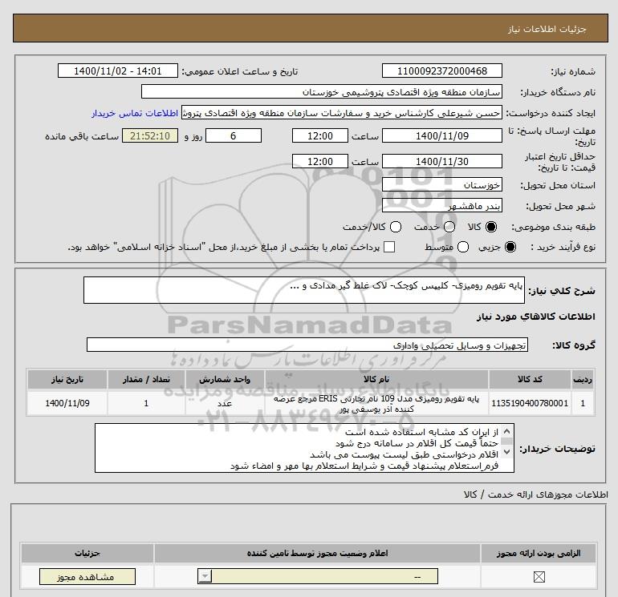Click the مشاهده مجوز button

87,577
